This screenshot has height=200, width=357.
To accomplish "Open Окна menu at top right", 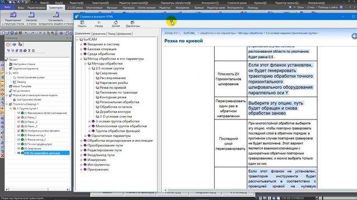I will (x=300, y=7).
